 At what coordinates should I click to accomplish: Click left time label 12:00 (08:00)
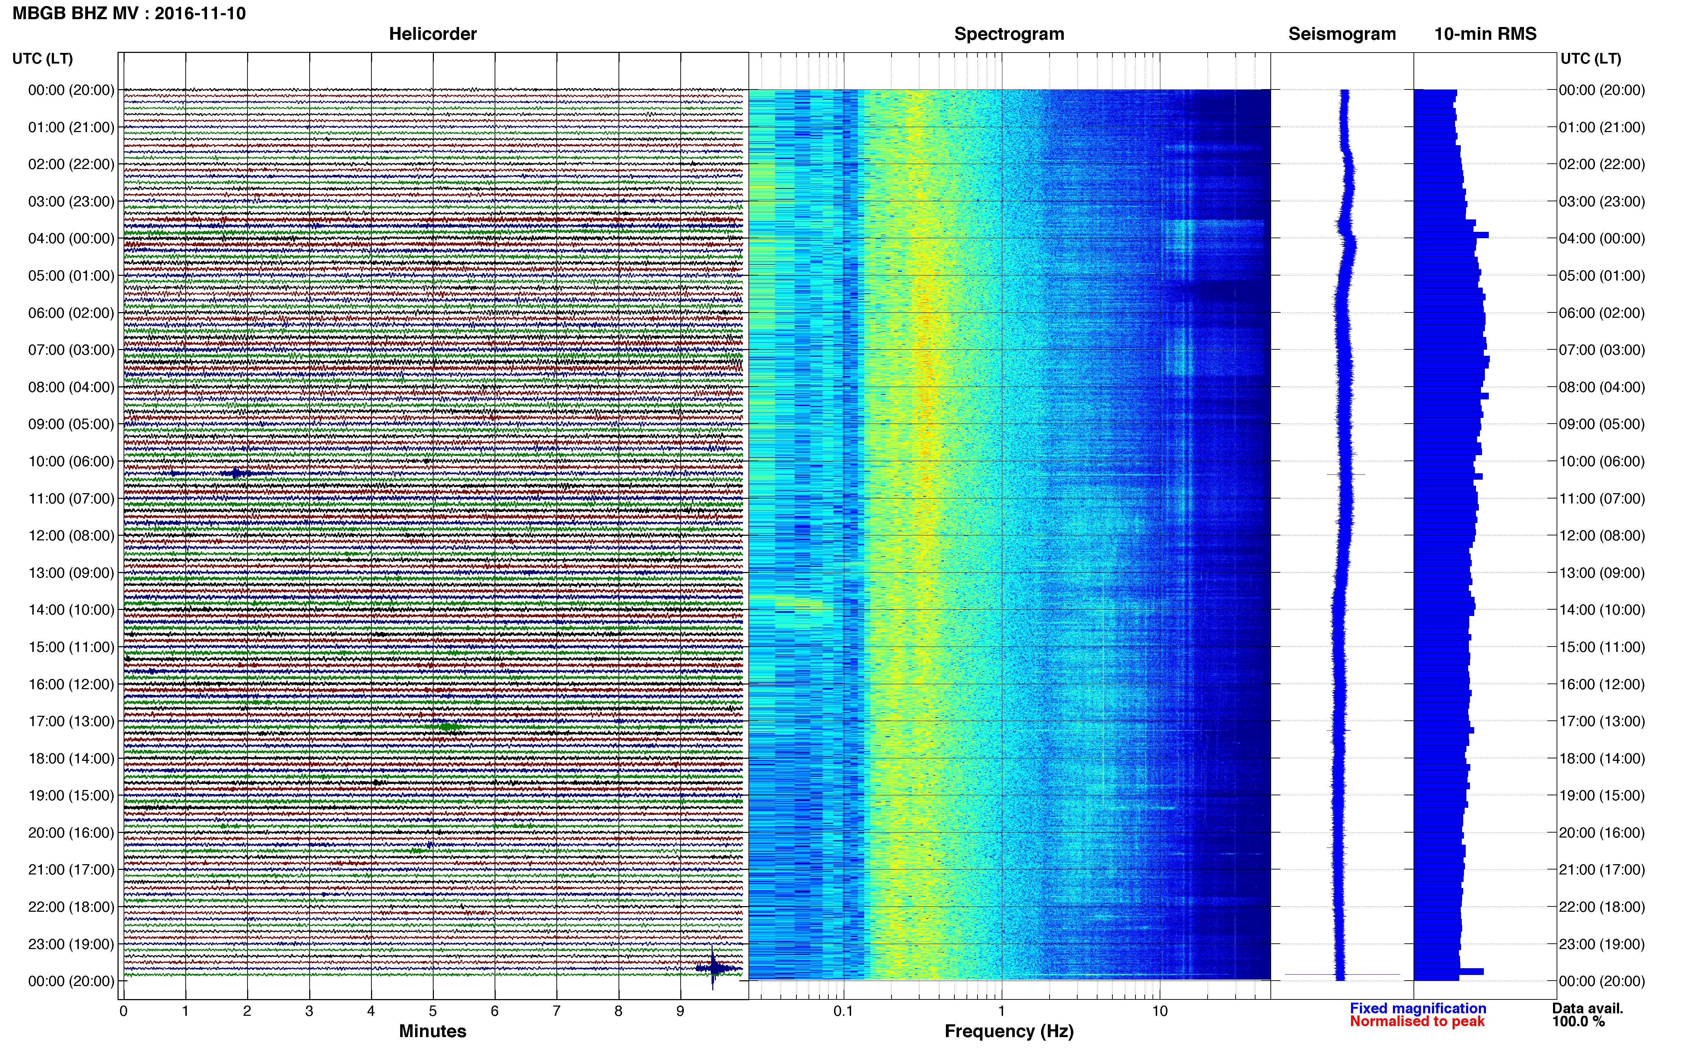click(x=71, y=536)
